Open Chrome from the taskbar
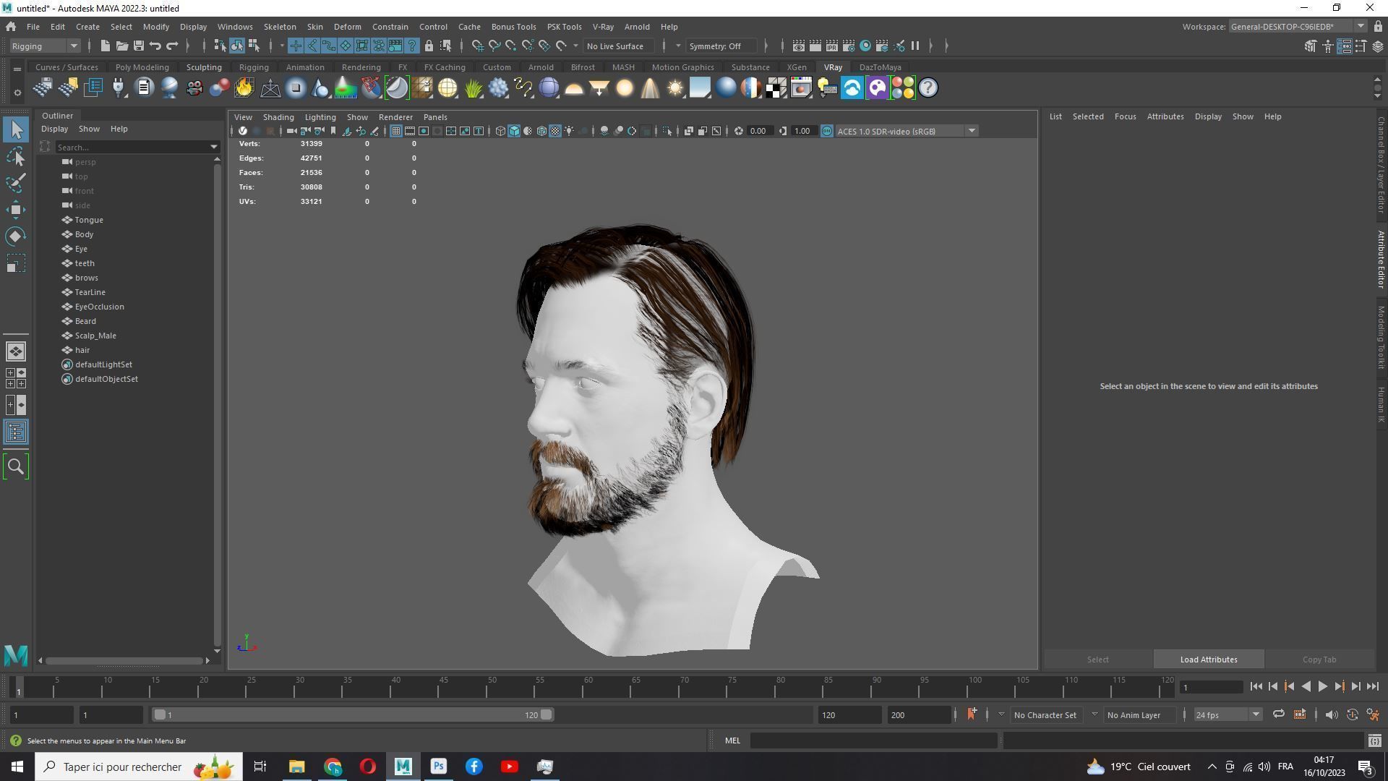 [333, 767]
